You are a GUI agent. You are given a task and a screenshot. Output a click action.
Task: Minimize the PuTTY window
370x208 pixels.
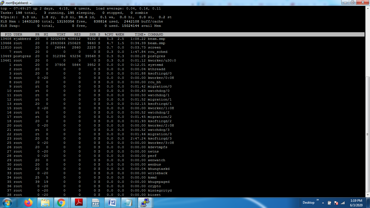tap(345, 2)
